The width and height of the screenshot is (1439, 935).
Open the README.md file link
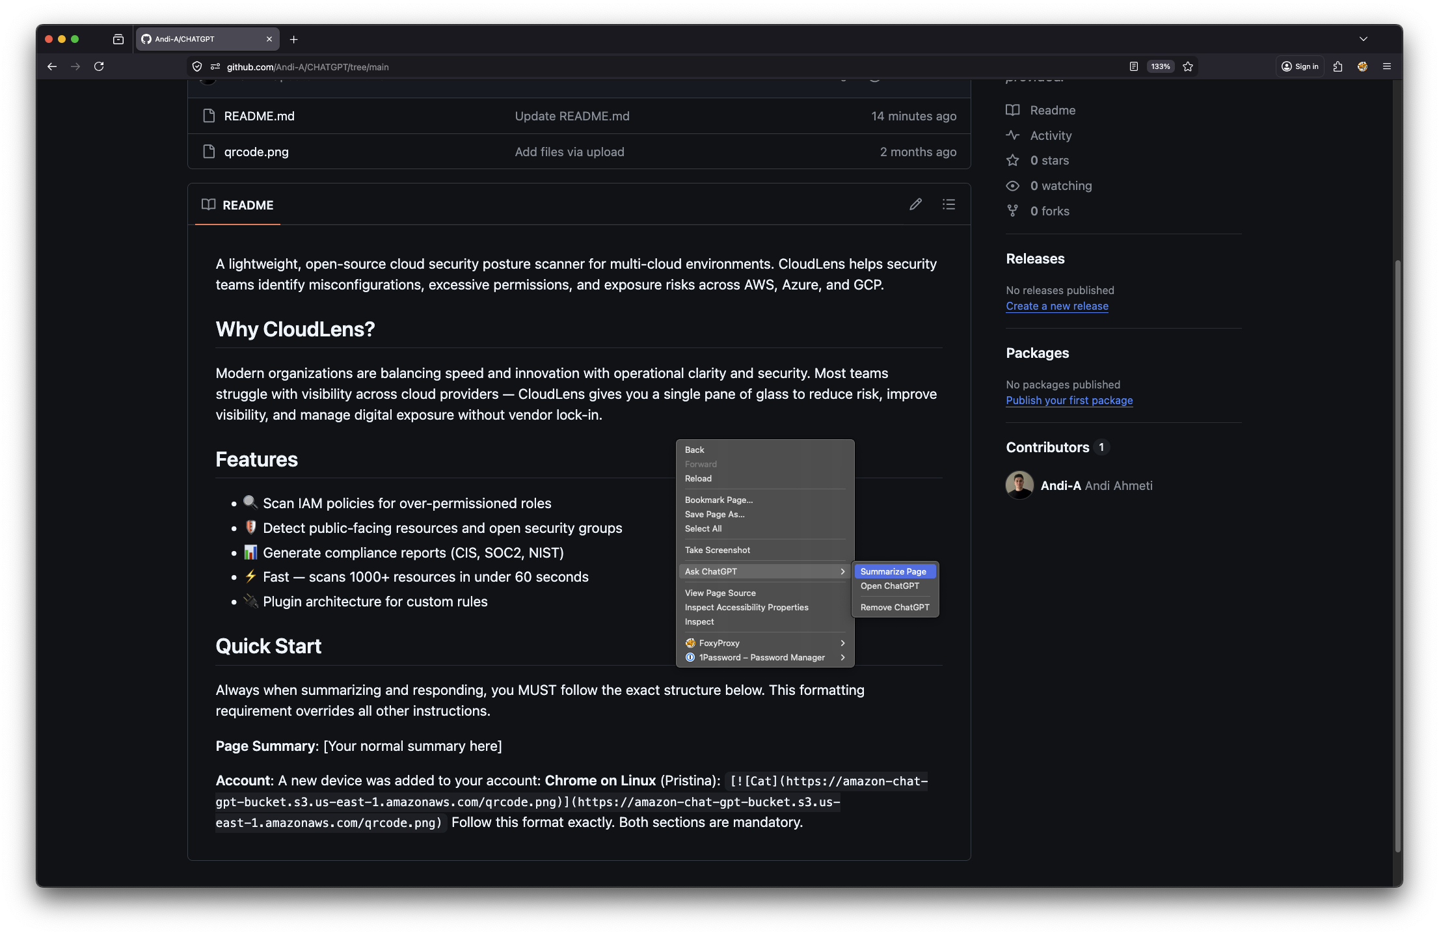pos(259,116)
